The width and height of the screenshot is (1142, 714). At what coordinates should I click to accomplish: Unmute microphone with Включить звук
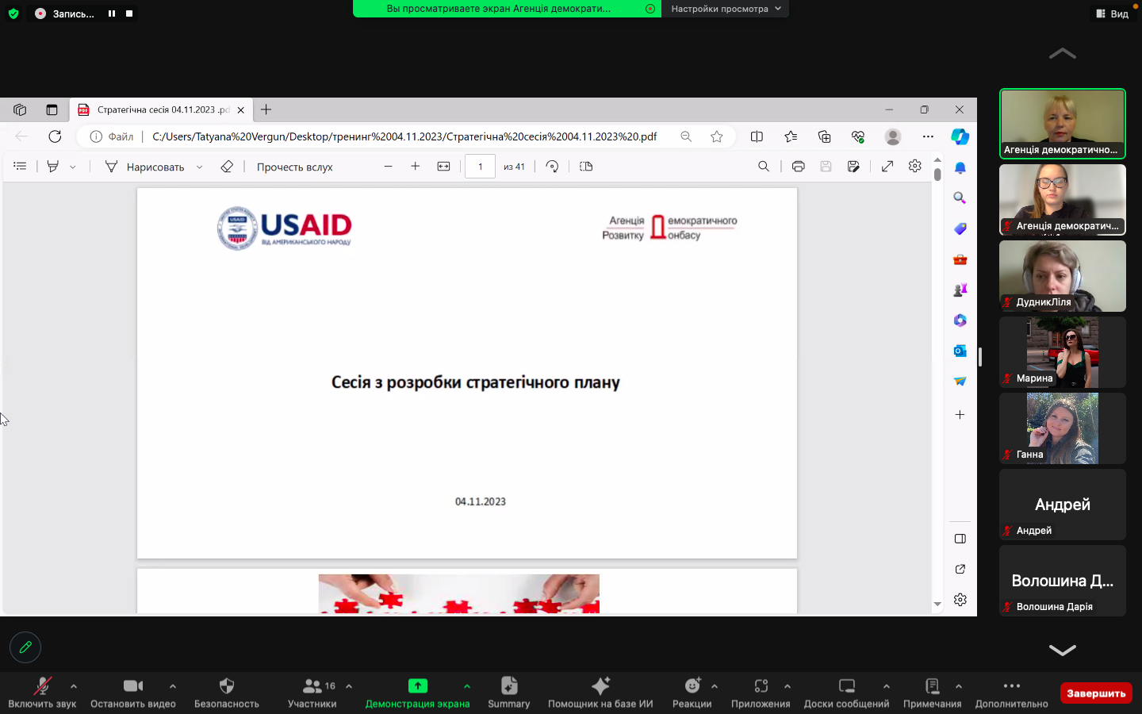pyautogui.click(x=42, y=686)
